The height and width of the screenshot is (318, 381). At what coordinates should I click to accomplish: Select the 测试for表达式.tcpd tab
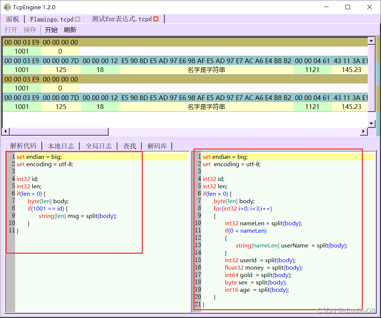122,19
